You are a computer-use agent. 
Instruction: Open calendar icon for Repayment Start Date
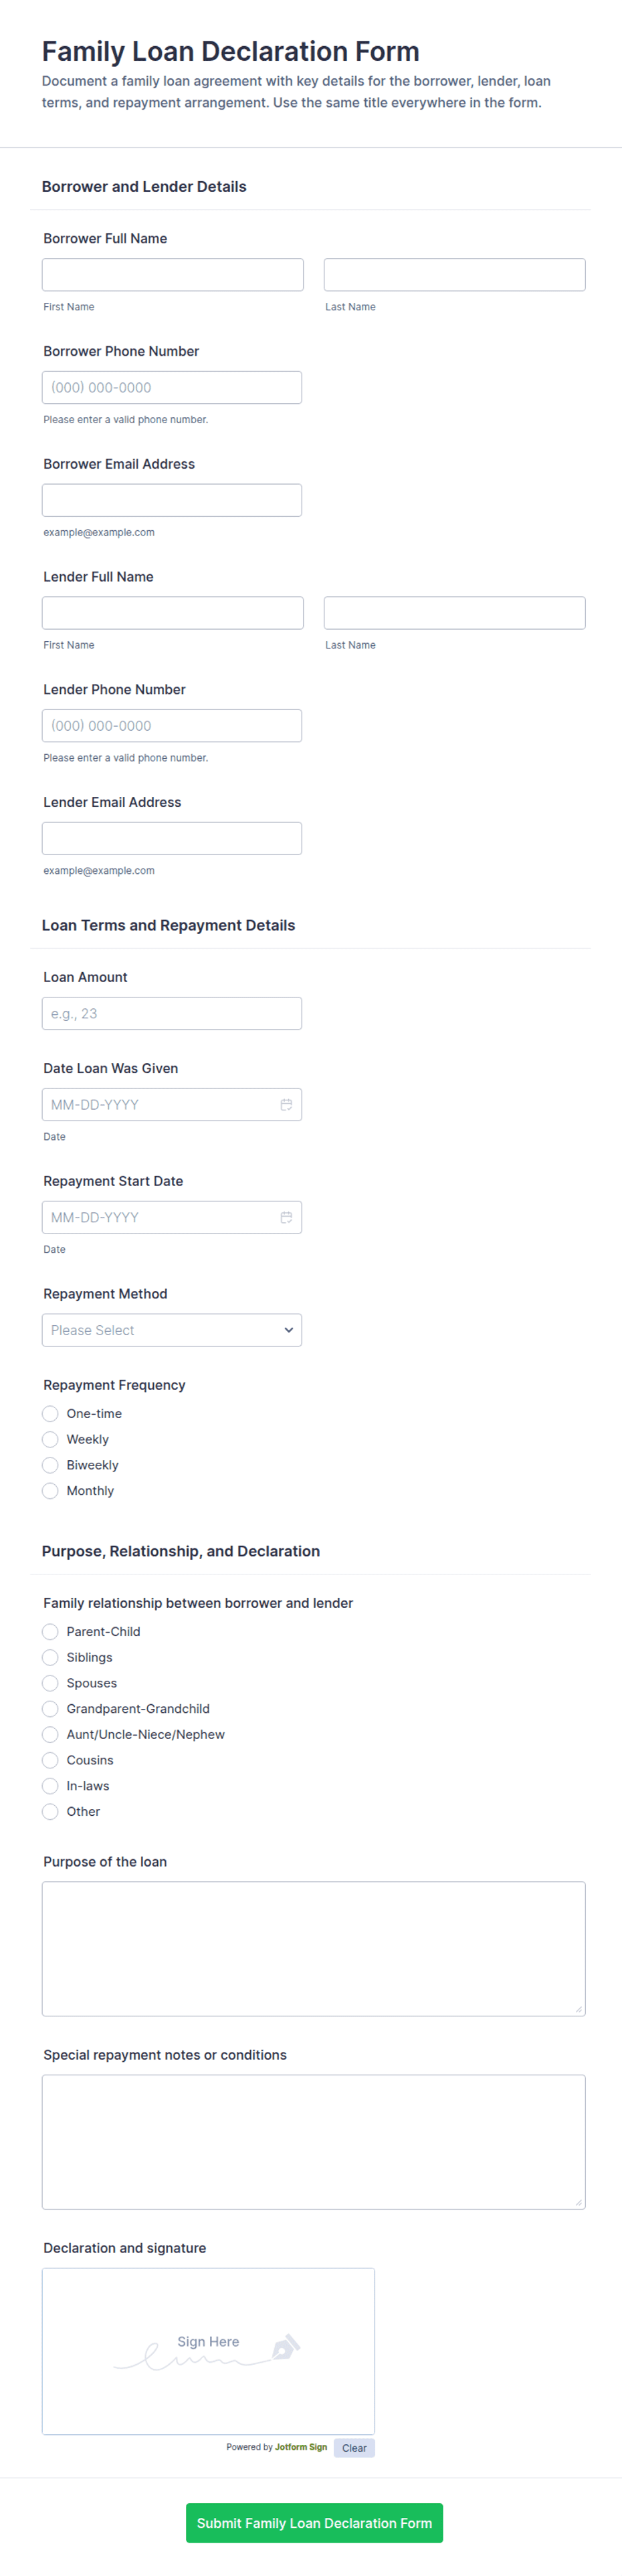286,1217
